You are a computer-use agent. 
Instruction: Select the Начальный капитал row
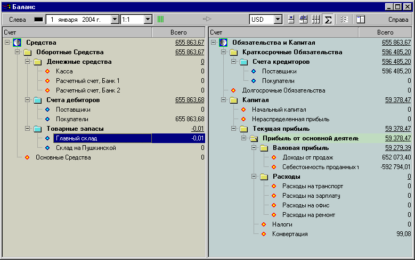coord(279,110)
